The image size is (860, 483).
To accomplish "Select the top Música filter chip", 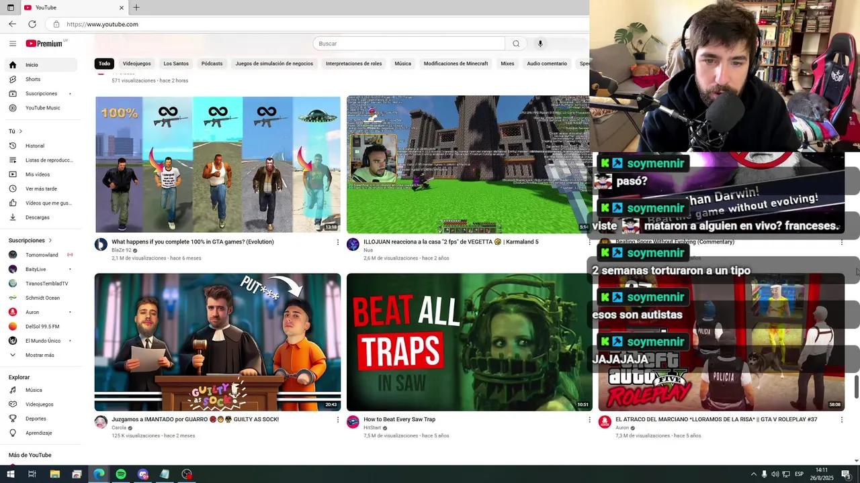I will pyautogui.click(x=403, y=64).
